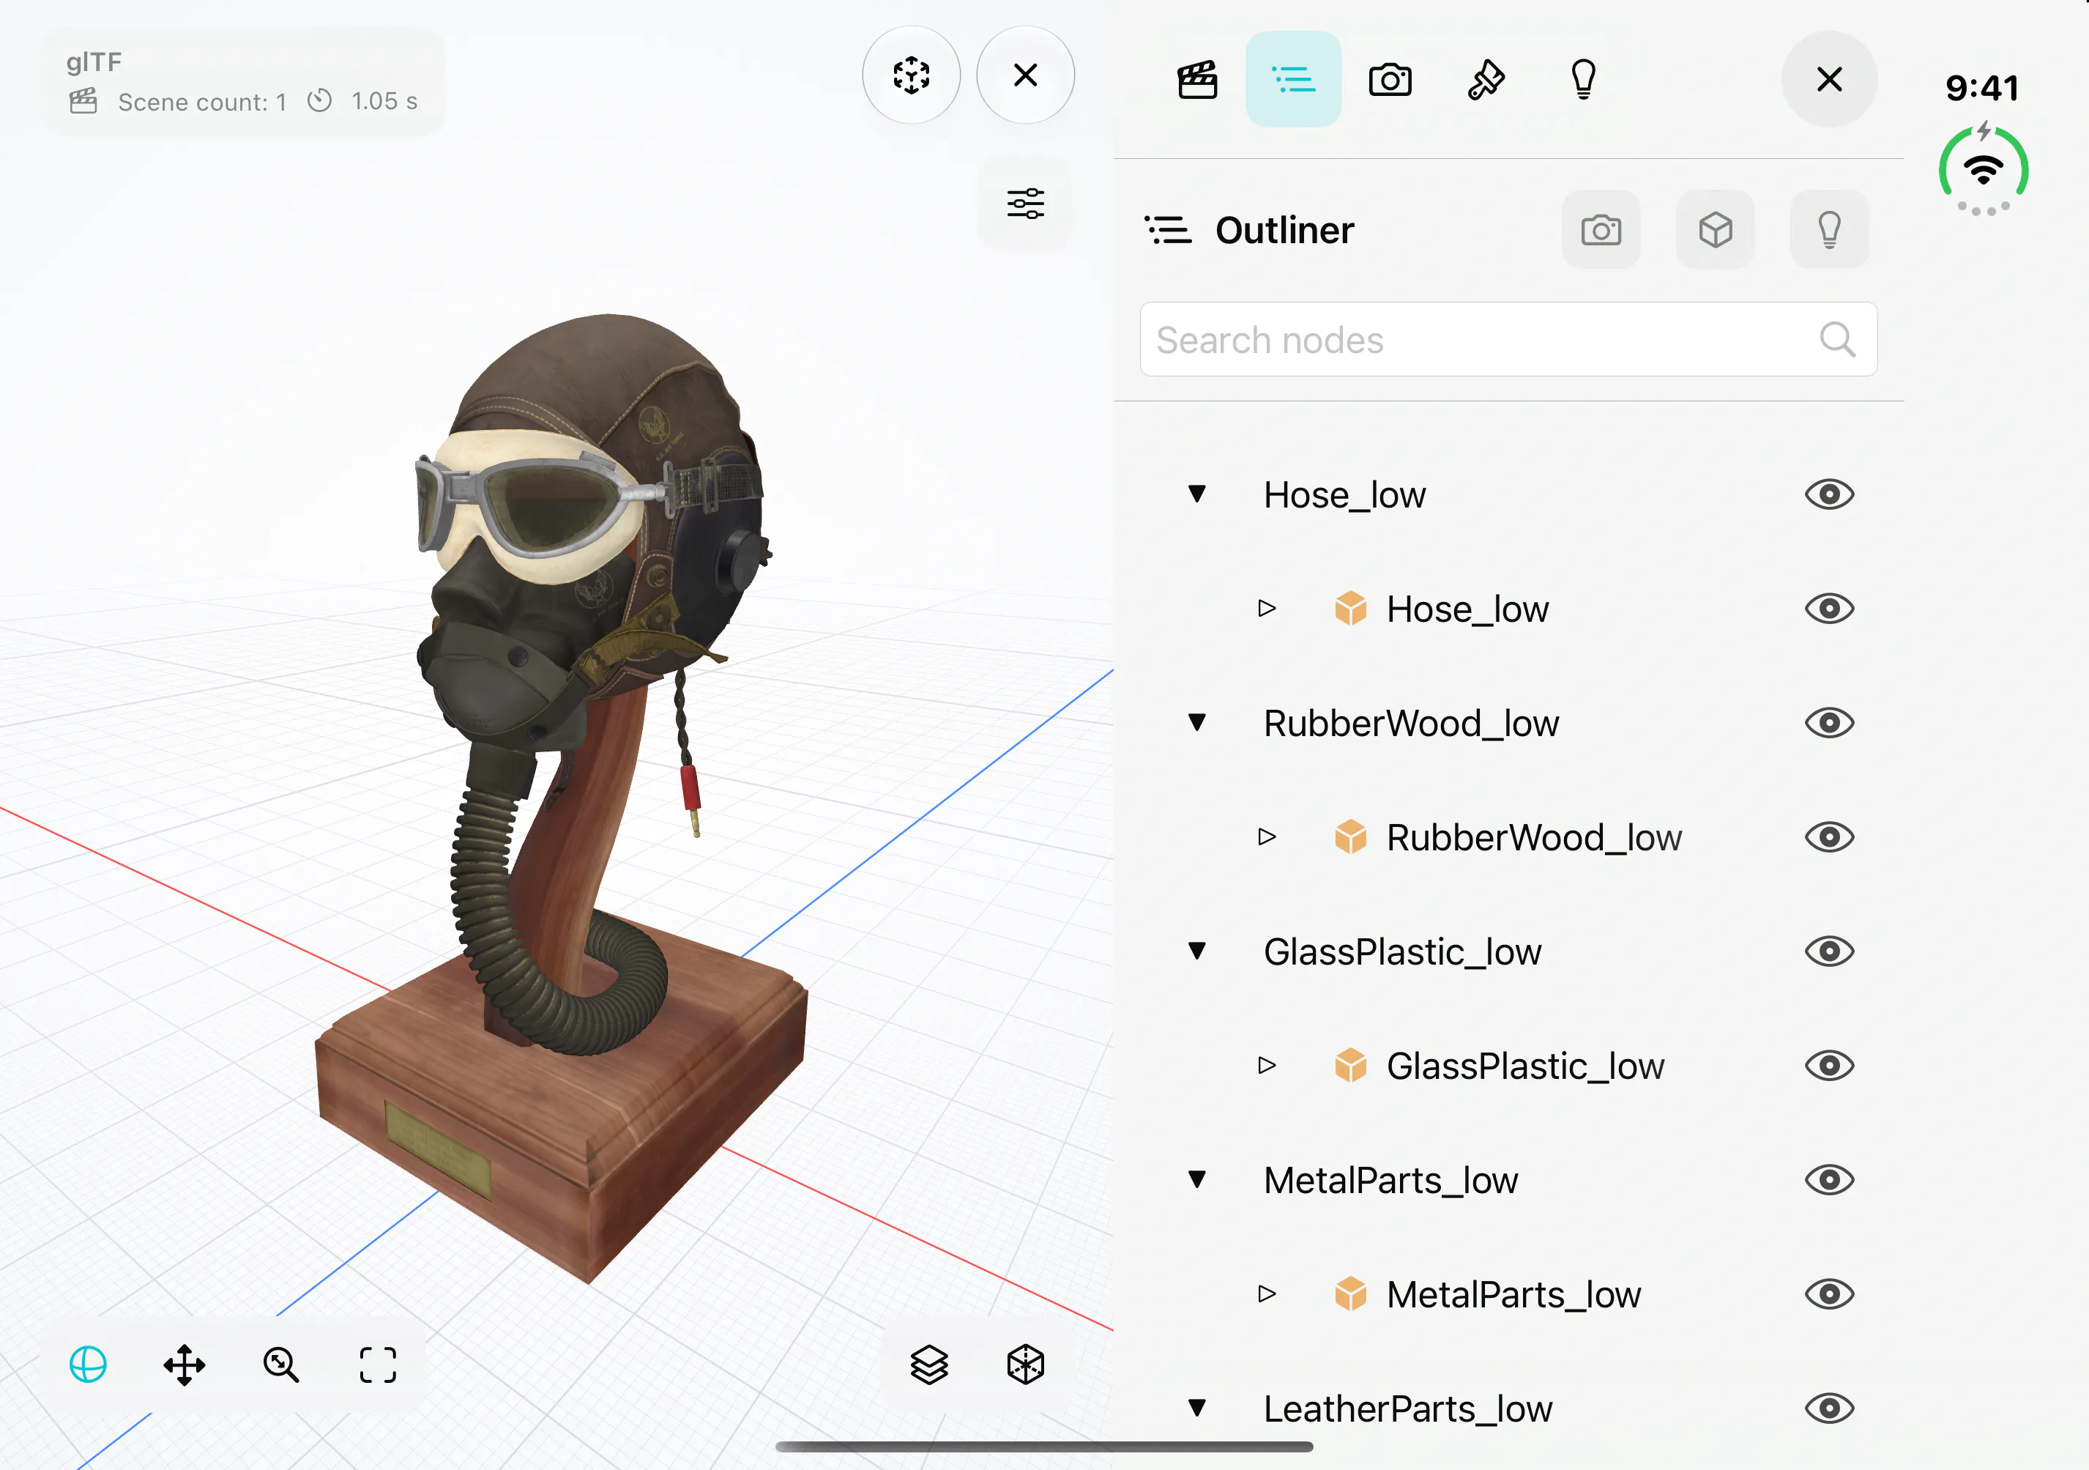Hide the child GlassPlastic_low mesh
Image resolution: width=2089 pixels, height=1470 pixels.
[1829, 1065]
